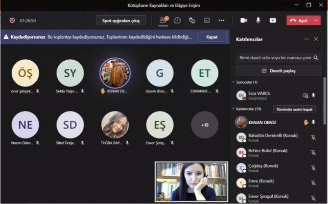This screenshot has height=204, width=328.
Task: Open more actions ellipsis in meeting toolbar
Action: 221,21
